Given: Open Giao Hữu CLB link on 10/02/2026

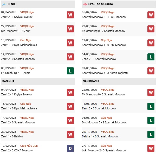Looking at the screenshot, I should click(x=29, y=146).
